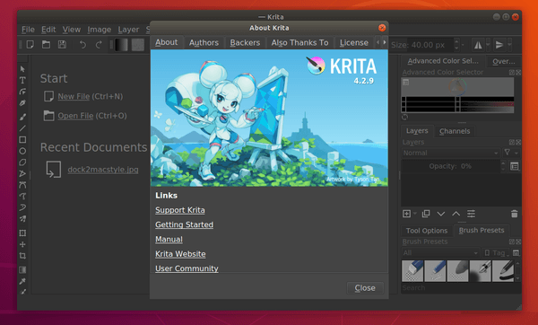Open the dropdown arrow beside Add Layer
The height and width of the screenshot is (325, 538).
point(414,214)
